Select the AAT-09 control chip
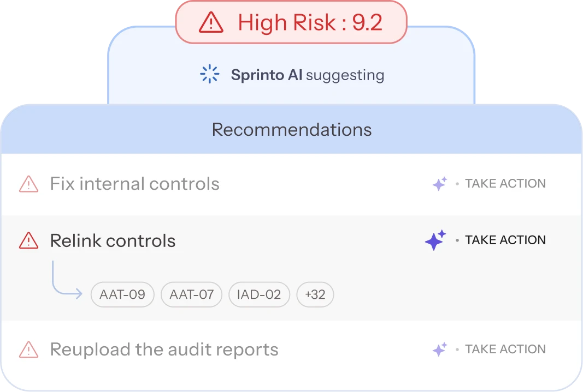Viewport: 583px width, 392px height. pos(122,294)
